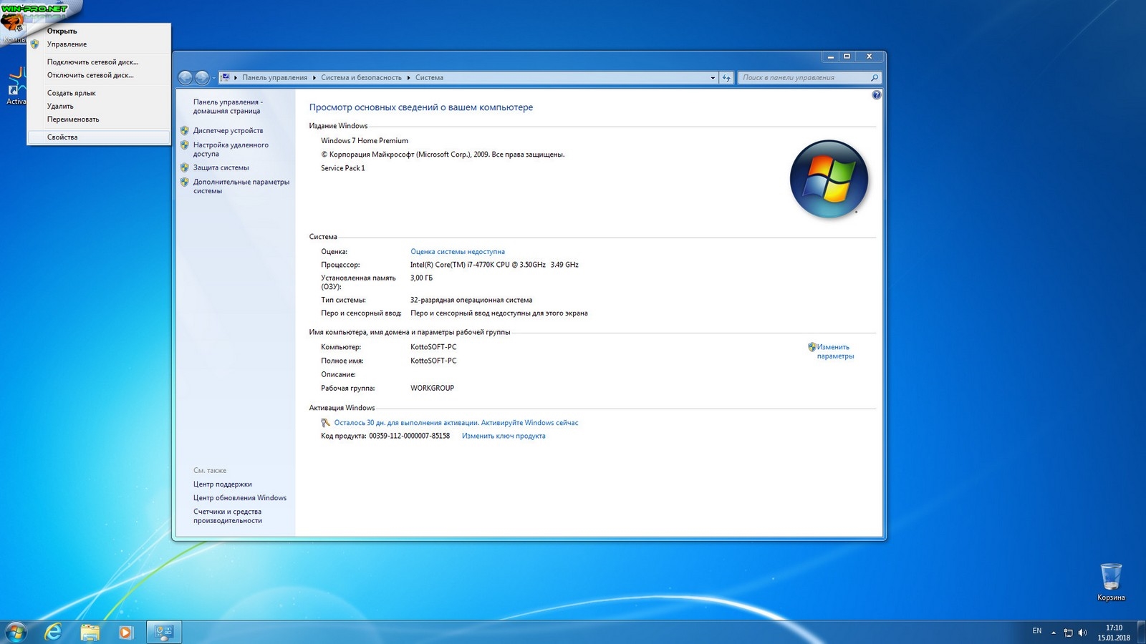Open Центр поддержки under См. также

(x=222, y=484)
